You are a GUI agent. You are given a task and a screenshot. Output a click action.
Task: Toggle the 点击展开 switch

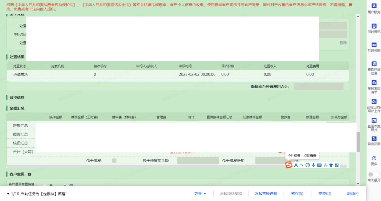[374, 174]
